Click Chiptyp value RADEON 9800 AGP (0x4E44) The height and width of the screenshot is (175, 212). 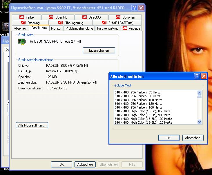(67, 66)
